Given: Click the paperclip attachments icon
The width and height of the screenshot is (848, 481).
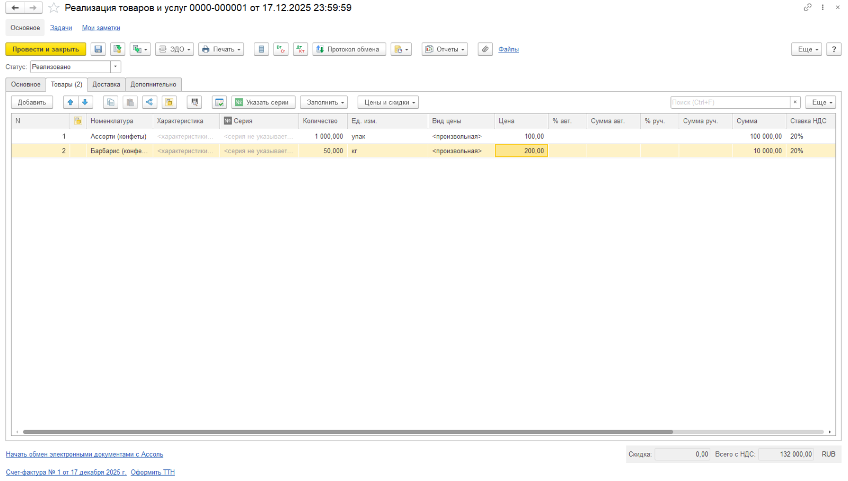Looking at the screenshot, I should pyautogui.click(x=485, y=49).
